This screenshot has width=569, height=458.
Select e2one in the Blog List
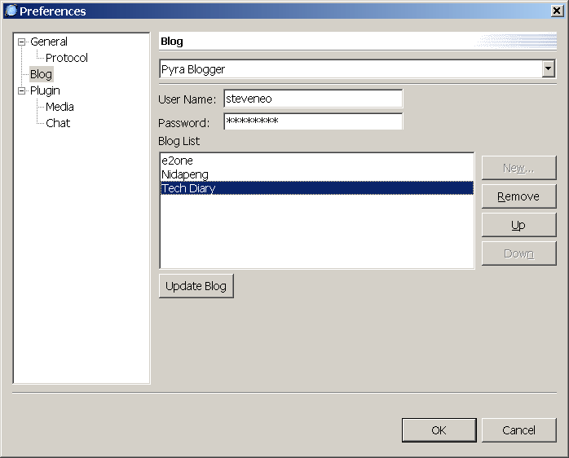pyautogui.click(x=177, y=161)
